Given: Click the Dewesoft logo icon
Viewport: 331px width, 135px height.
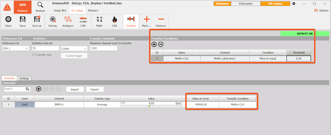Looking at the screenshot, I should pos(7,7).
